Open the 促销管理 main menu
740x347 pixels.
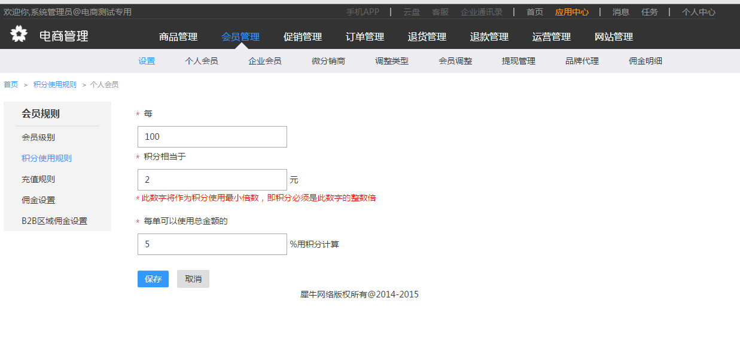pyautogui.click(x=303, y=37)
